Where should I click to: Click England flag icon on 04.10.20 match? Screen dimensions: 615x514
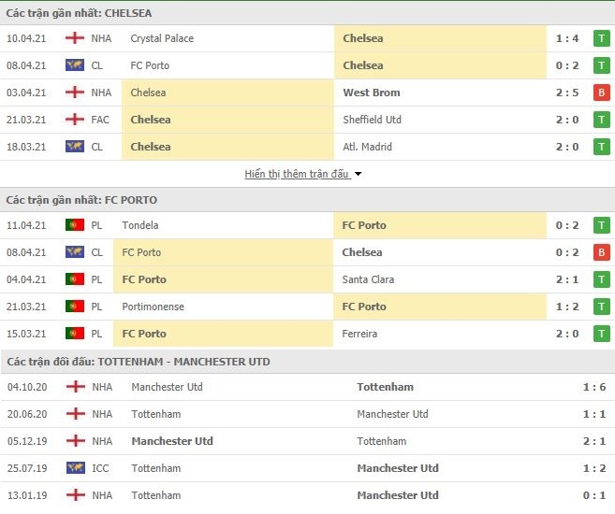(75, 387)
